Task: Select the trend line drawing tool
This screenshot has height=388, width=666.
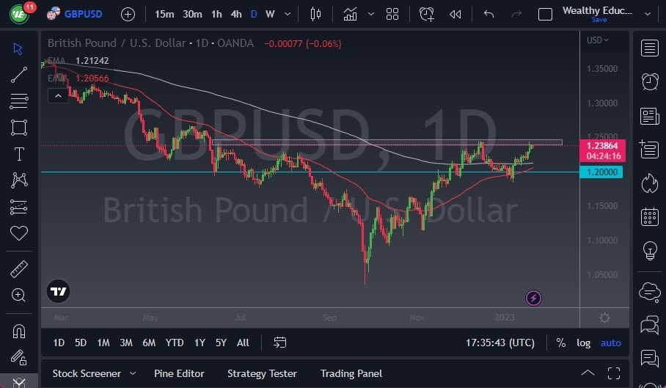Action: [x=18, y=75]
